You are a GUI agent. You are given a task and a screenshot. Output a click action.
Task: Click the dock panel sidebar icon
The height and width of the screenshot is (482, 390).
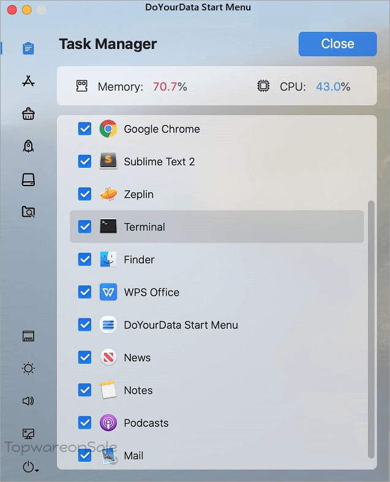coord(28,336)
